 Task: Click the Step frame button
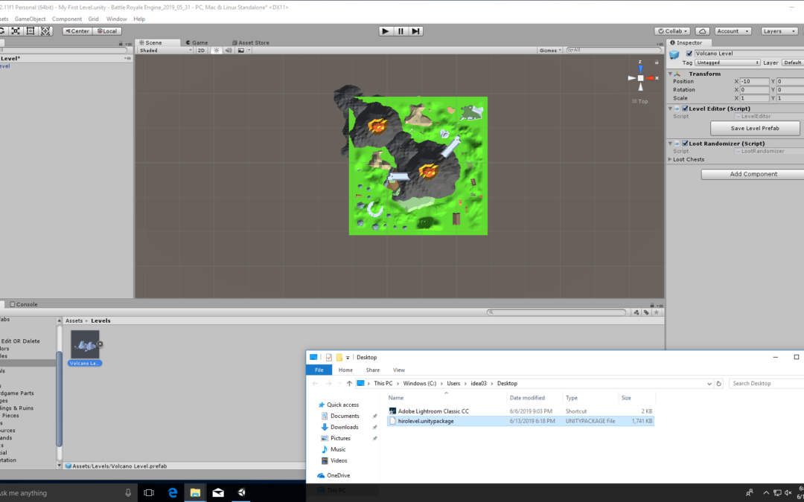tap(416, 31)
